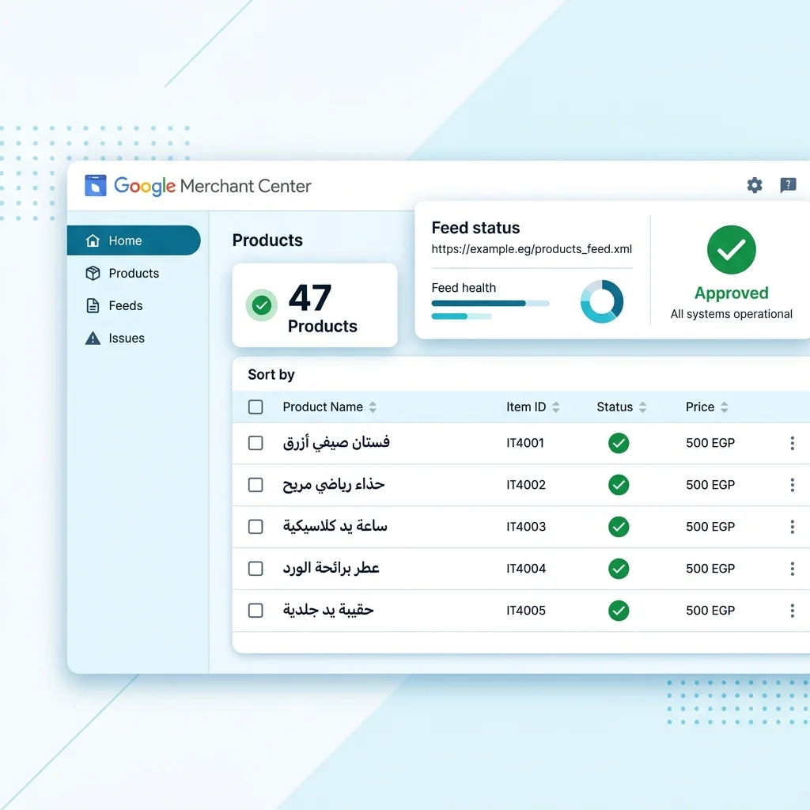Click the status checkmark for IT4002

[619, 485]
